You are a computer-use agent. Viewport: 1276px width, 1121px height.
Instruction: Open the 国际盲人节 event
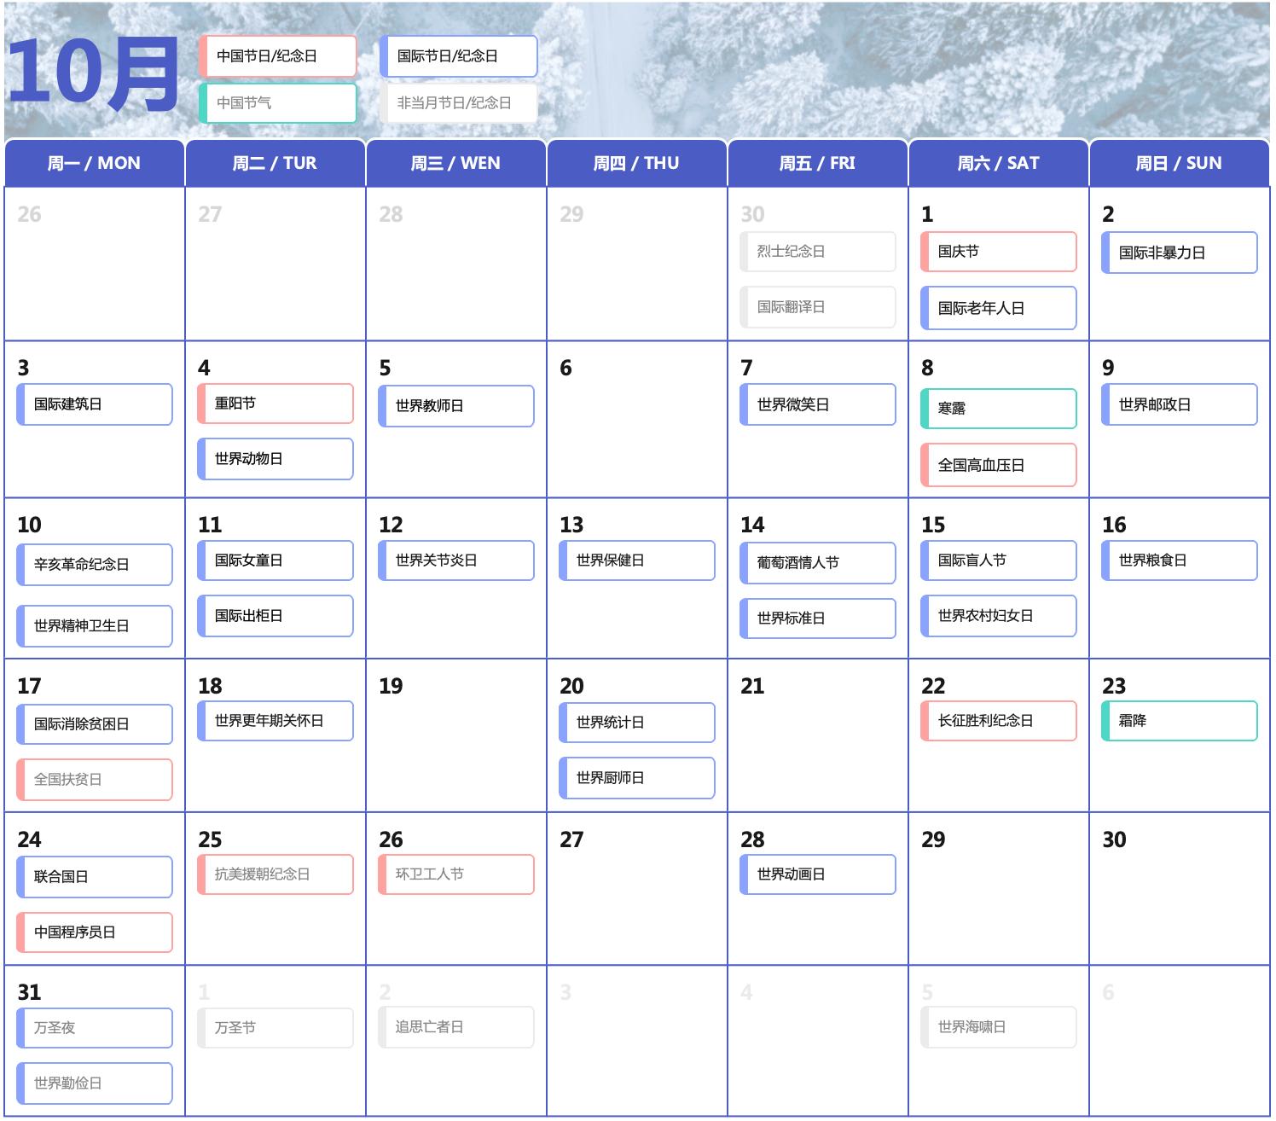coord(999,560)
